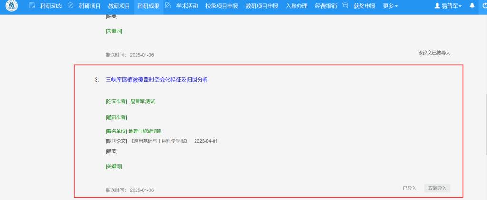Viewport: 487px width, 200px height.
Task: Go to the 教研项目 menu
Action: [x=119, y=6]
